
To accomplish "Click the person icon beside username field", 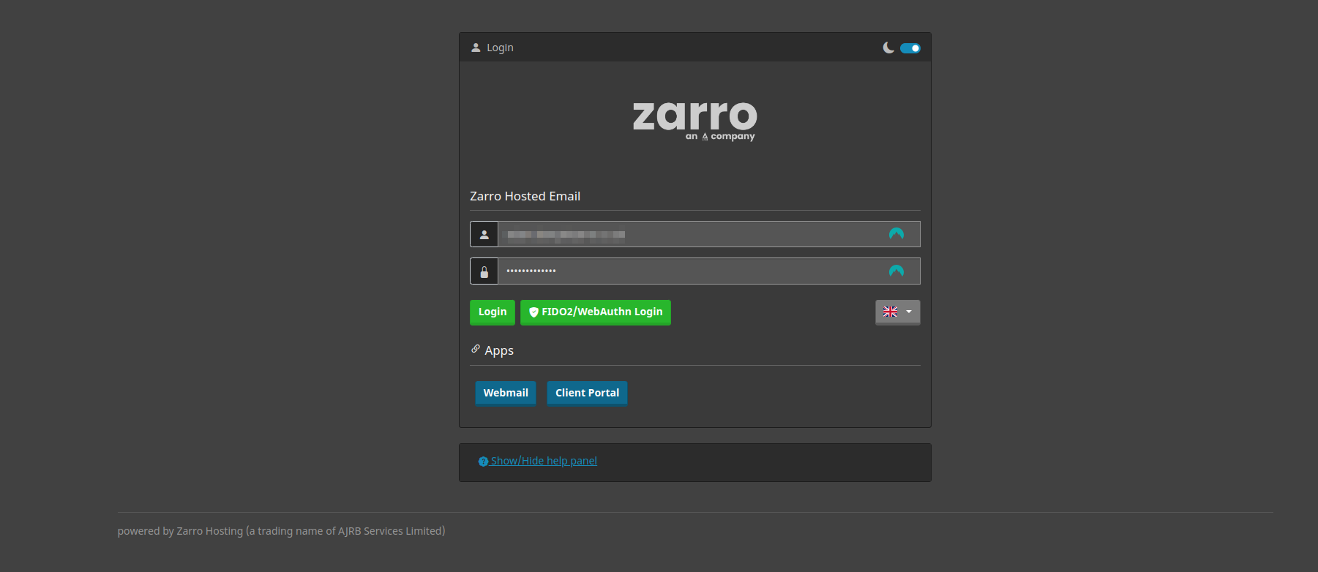I will point(484,234).
